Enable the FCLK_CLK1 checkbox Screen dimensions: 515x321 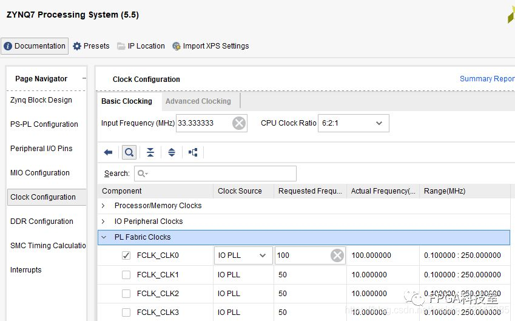(x=126, y=275)
